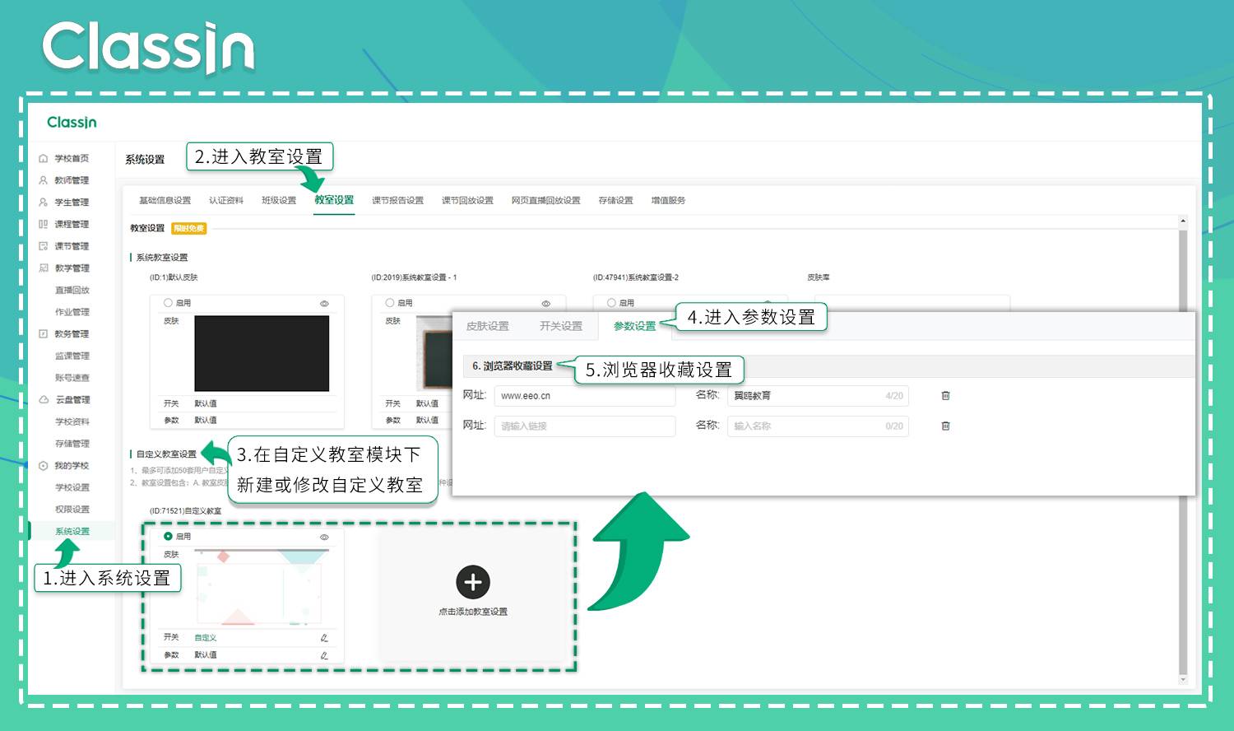Click the 教师管理 person icon
Viewport: 1234px width, 731px height.
point(44,180)
